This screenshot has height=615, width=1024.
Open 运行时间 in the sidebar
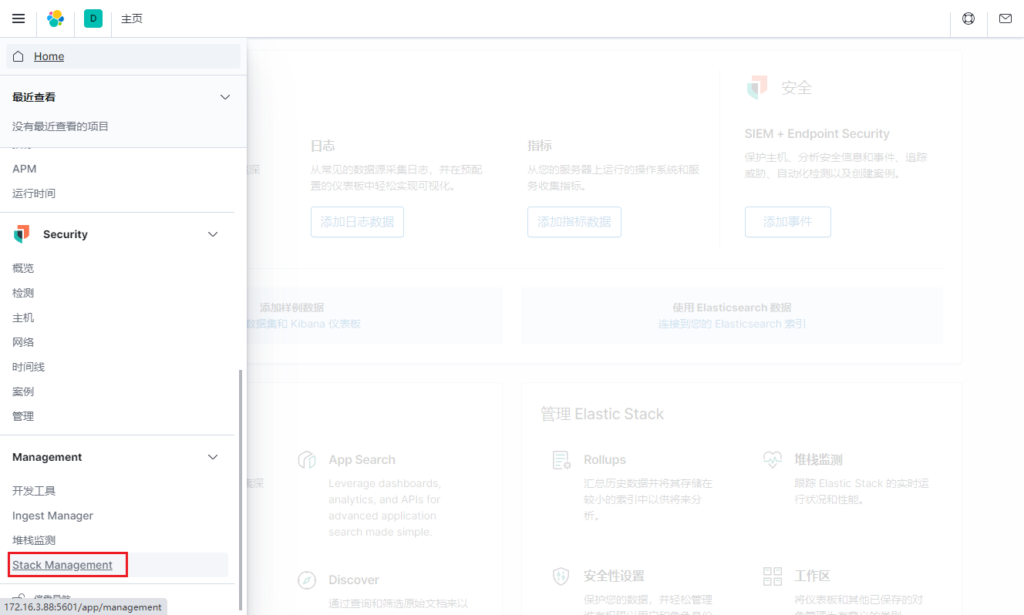34,193
